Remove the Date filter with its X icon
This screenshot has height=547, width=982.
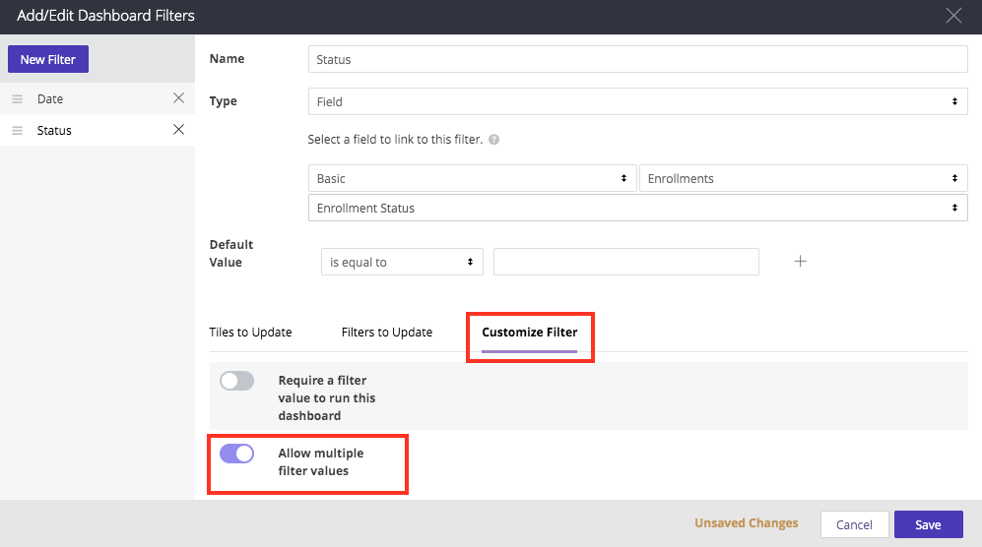(x=178, y=98)
